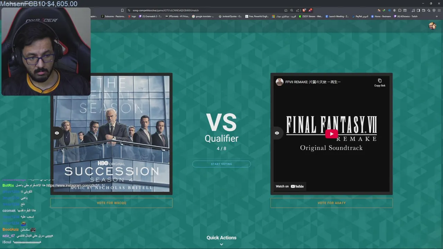
Task: Open the Brave Wallet icon
Action: (424, 10)
